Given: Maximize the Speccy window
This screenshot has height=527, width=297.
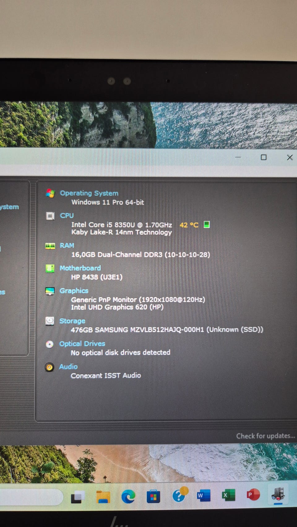Looking at the screenshot, I should click(264, 157).
